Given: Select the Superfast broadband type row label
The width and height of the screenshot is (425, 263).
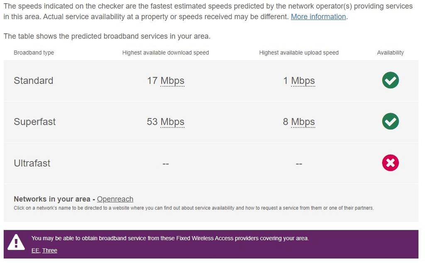Looking at the screenshot, I should [x=35, y=122].
